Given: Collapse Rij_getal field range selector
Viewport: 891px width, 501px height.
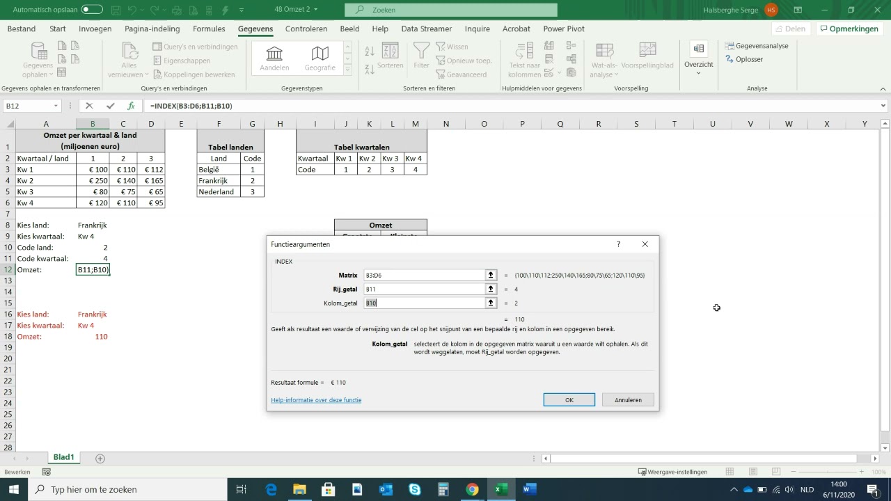Looking at the screenshot, I should [x=491, y=289].
